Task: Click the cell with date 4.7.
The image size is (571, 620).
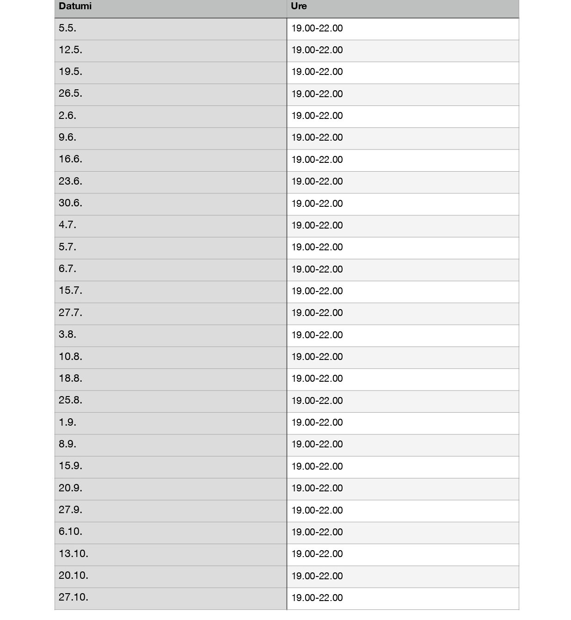Action: point(171,226)
